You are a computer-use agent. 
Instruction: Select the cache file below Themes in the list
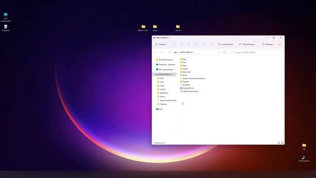tap(185, 85)
